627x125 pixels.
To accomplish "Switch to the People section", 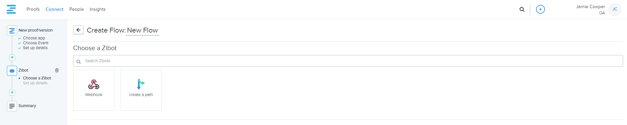I will coord(76,9).
